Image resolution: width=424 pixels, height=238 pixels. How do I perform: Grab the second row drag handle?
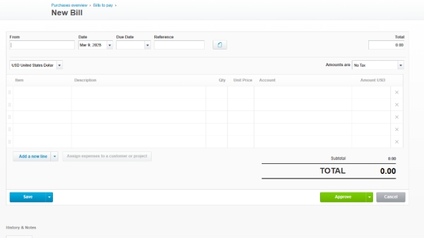[9, 104]
